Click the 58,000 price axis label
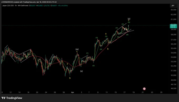Viewport: 179px width, 102px height. click(x=173, y=35)
